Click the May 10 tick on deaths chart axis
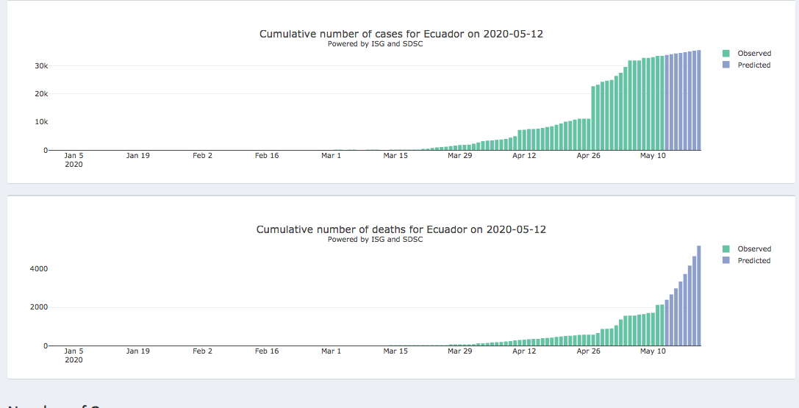This screenshot has height=408, width=799. 653,351
